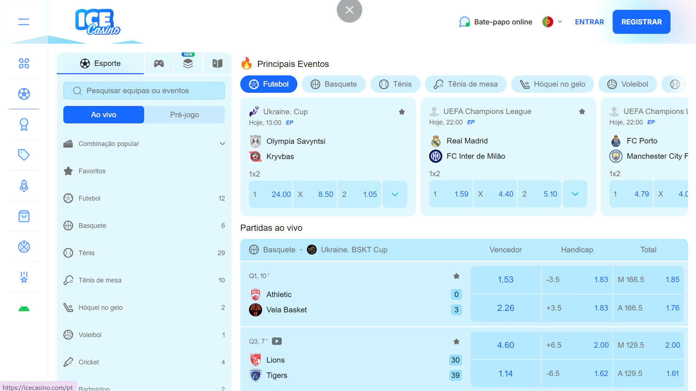Select Athletic winner odds 1.53

pos(506,280)
